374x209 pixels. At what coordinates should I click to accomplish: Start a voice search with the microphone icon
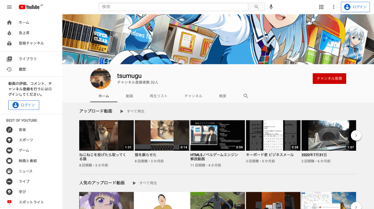[x=271, y=6]
